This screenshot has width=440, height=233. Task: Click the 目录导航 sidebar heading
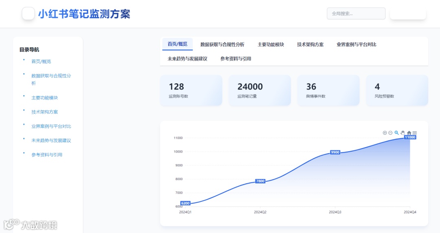coord(29,50)
